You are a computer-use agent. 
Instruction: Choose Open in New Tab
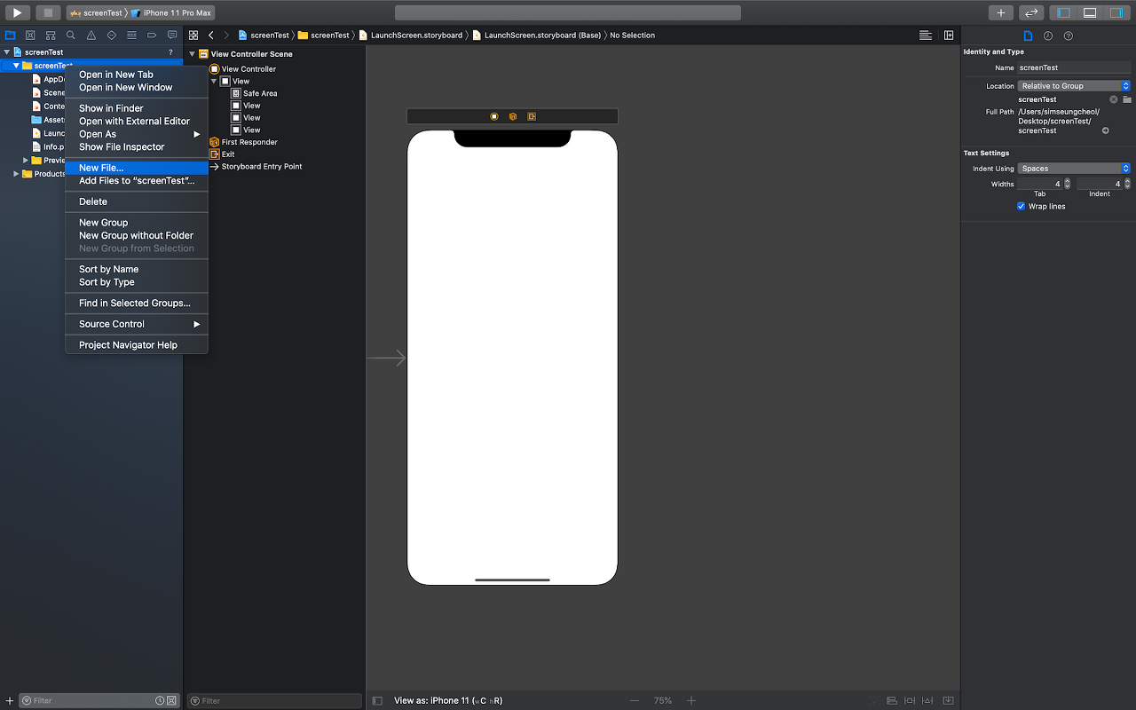click(x=137, y=75)
